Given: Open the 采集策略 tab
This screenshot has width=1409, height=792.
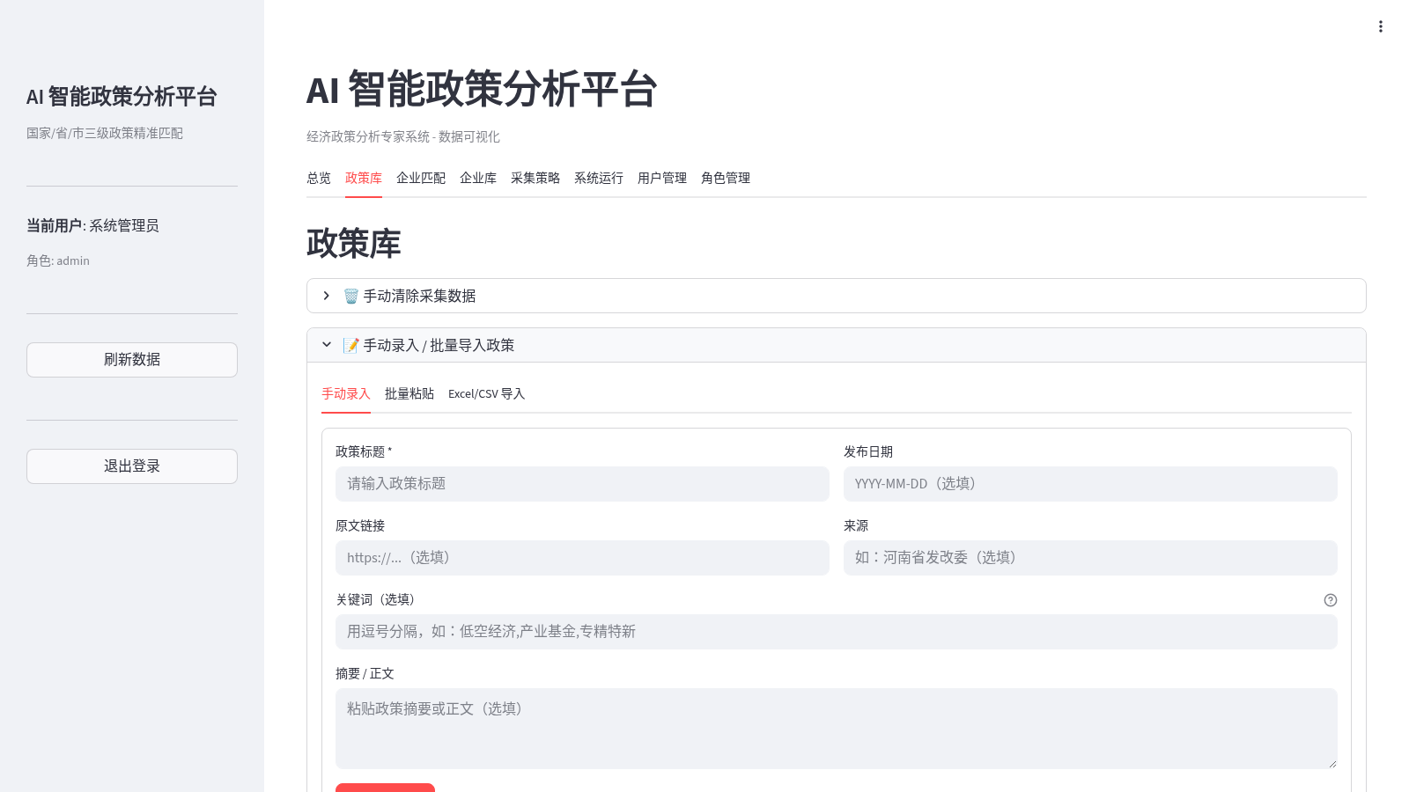Looking at the screenshot, I should coord(535,178).
